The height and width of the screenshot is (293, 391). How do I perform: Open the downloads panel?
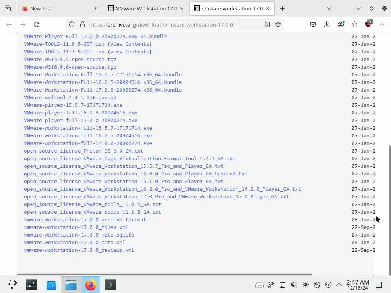click(327, 24)
